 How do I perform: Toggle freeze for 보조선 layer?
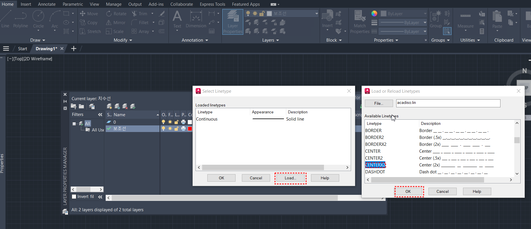(170, 129)
